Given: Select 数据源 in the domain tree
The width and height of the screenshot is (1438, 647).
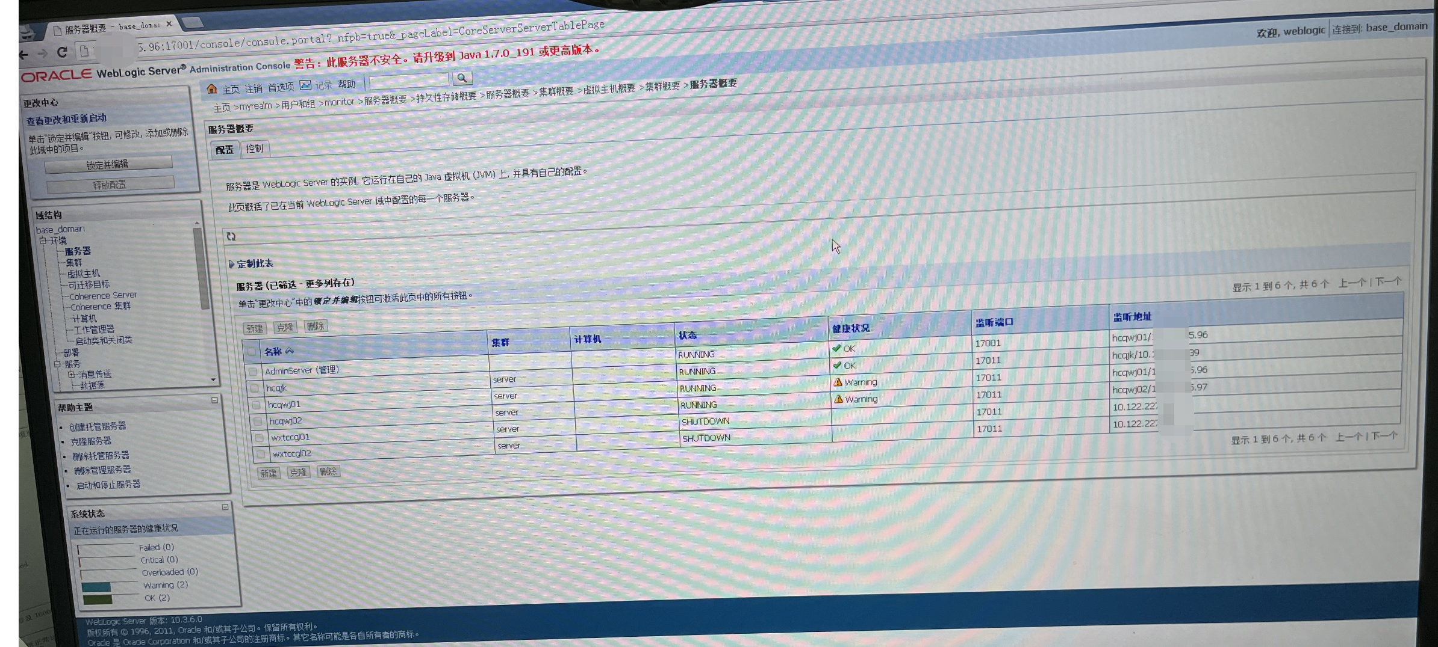Looking at the screenshot, I should (92, 385).
